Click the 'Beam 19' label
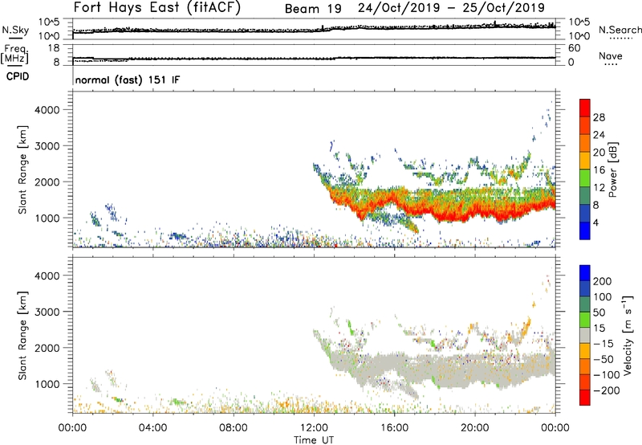This screenshot has height=445, width=642. [313, 9]
